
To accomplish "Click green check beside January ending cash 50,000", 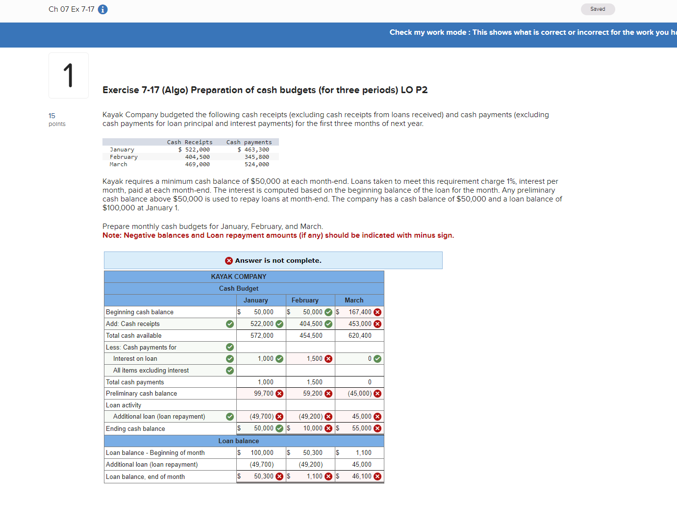I will click(279, 428).
